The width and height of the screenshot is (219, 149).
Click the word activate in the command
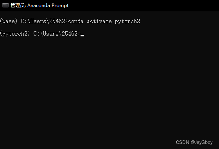pos(99,22)
